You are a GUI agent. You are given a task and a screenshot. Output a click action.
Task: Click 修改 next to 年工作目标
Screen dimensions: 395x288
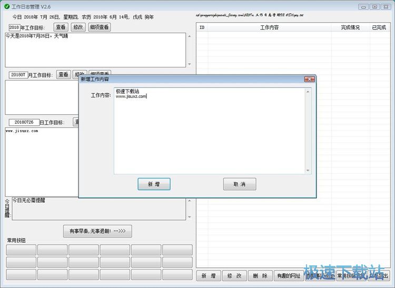tap(78, 27)
